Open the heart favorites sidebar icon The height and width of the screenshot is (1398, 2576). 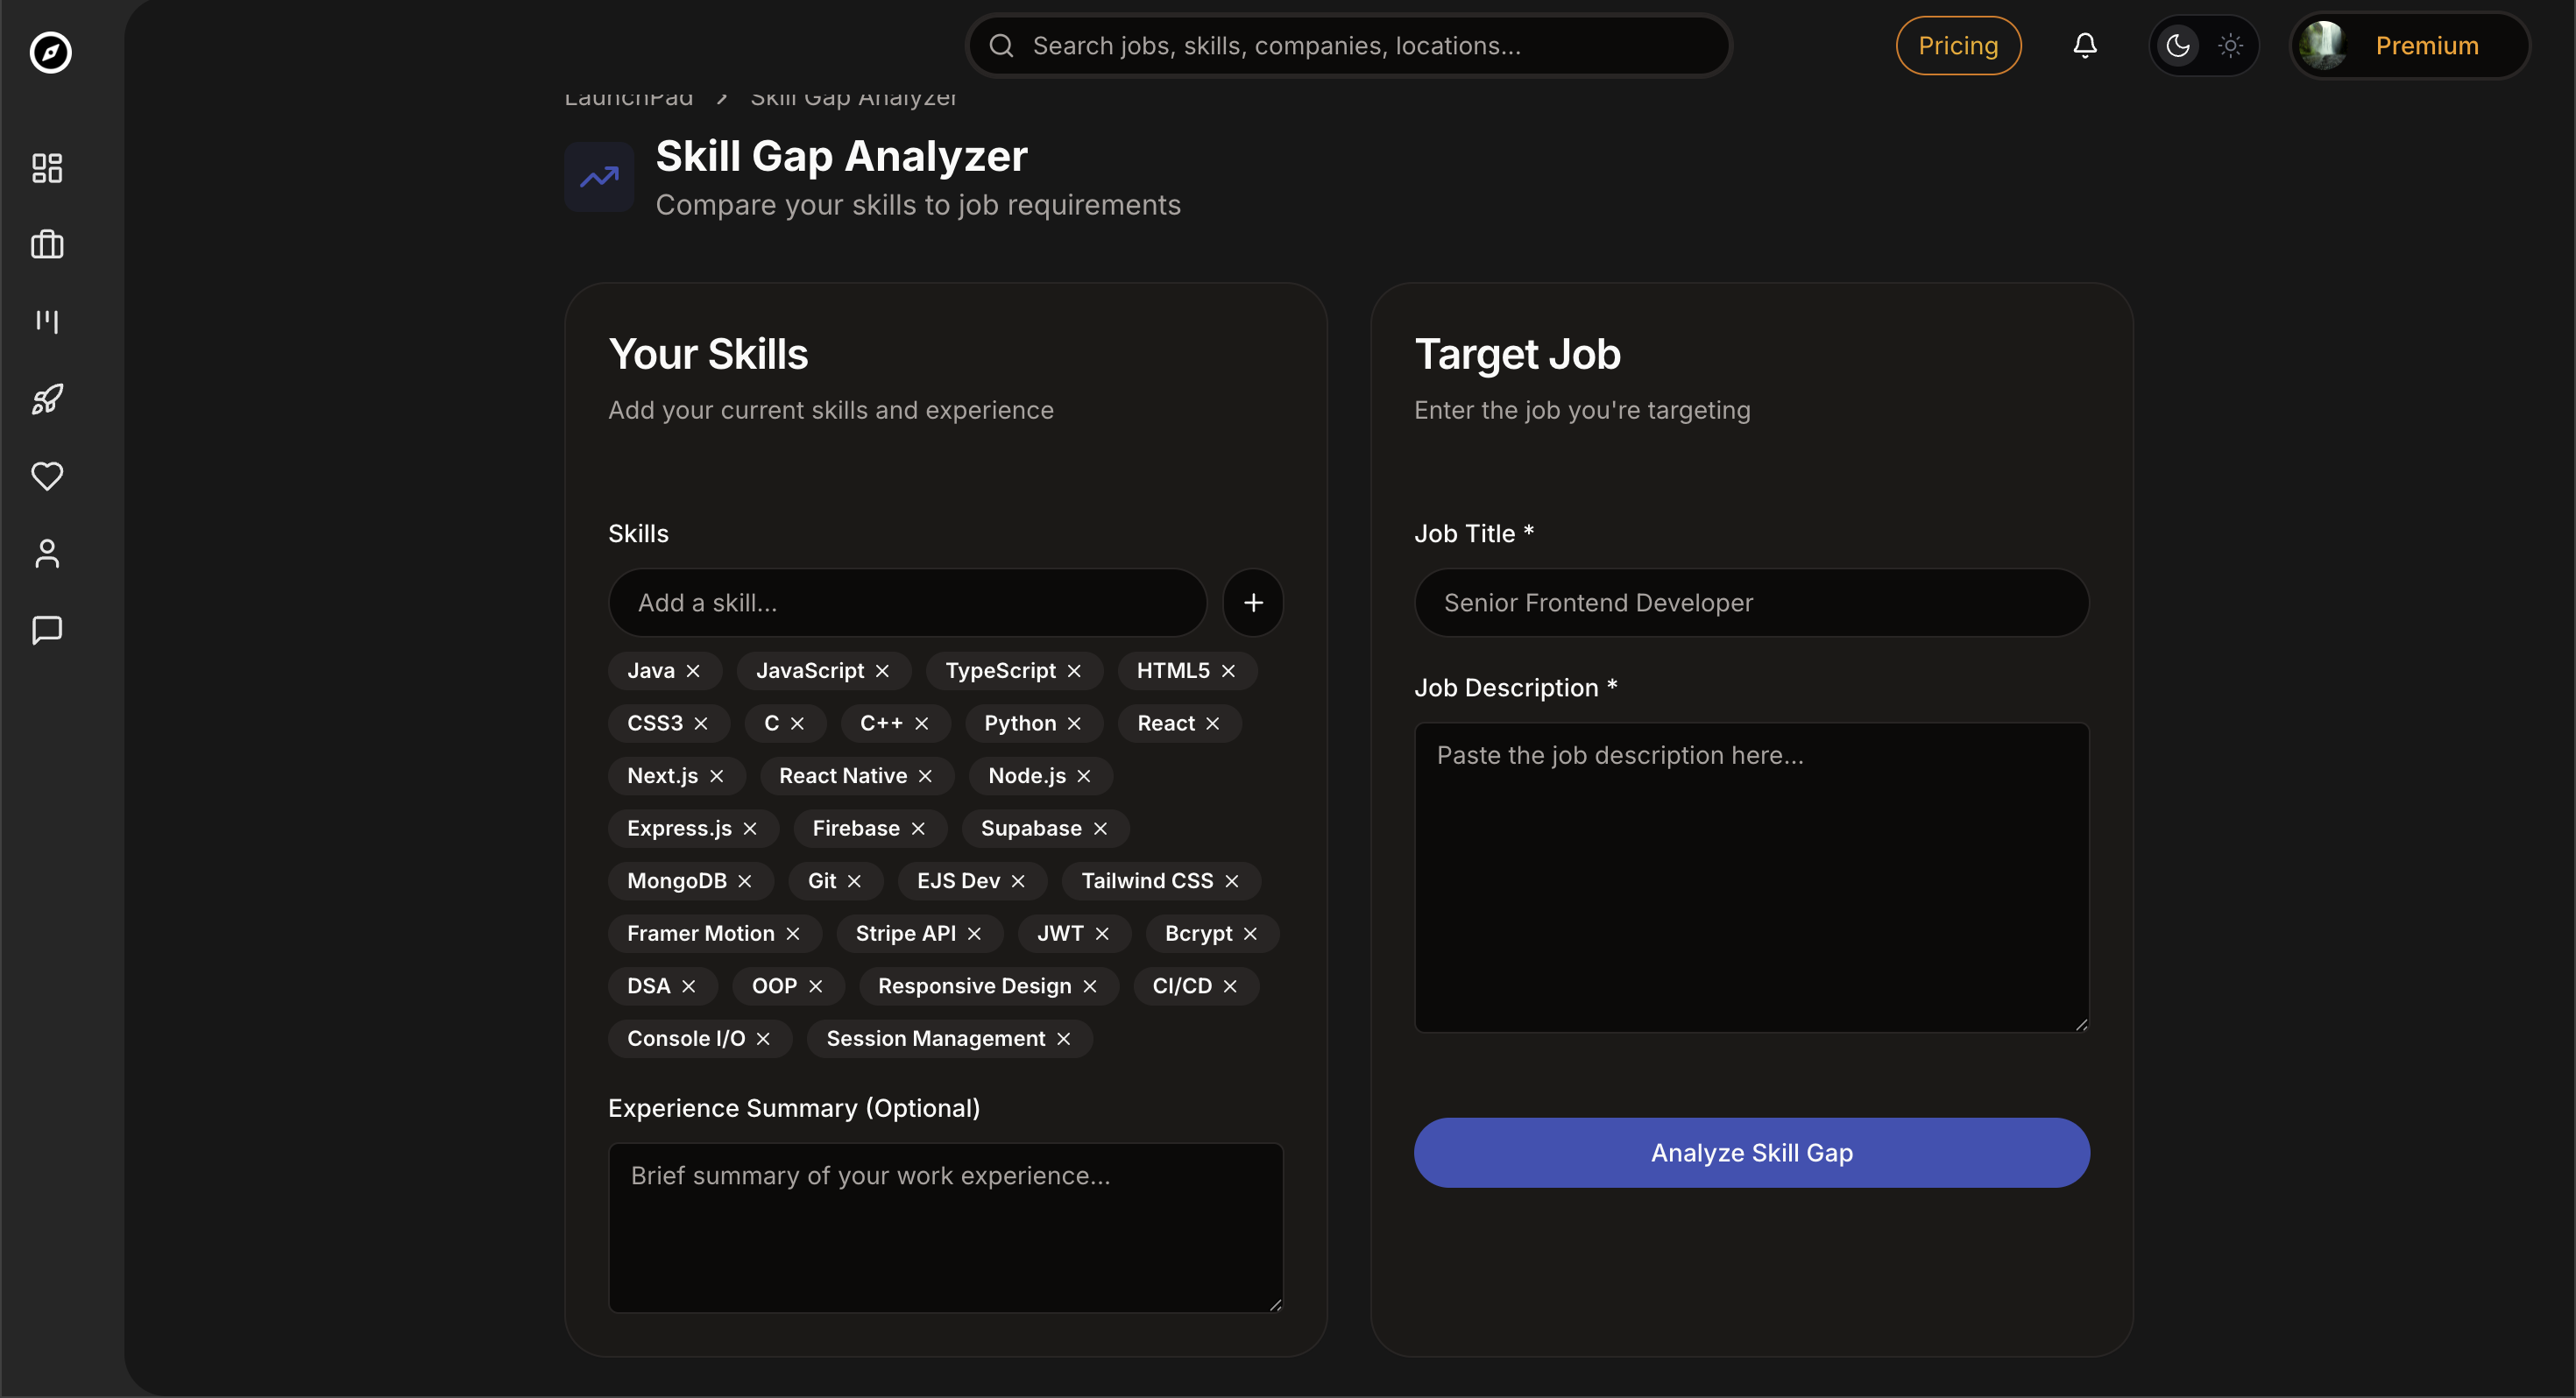pos(47,476)
